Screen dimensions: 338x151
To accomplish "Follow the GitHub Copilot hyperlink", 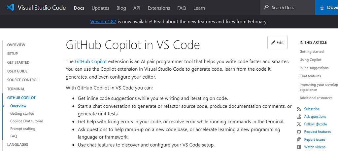I will click(x=91, y=61).
